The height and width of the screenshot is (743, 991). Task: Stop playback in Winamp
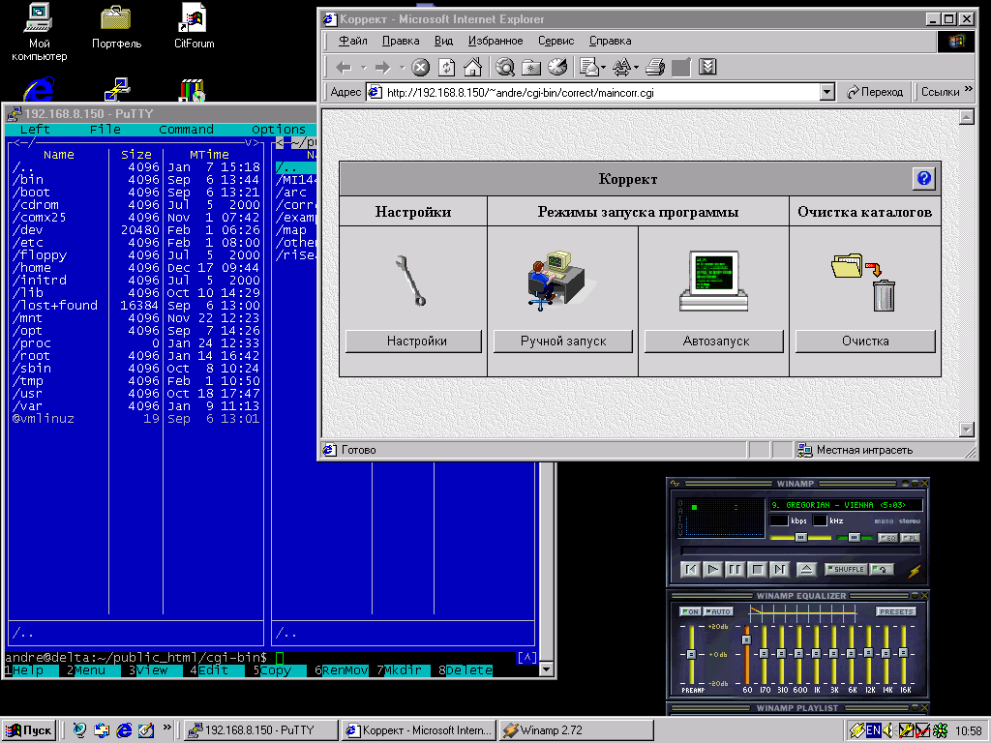(x=757, y=569)
